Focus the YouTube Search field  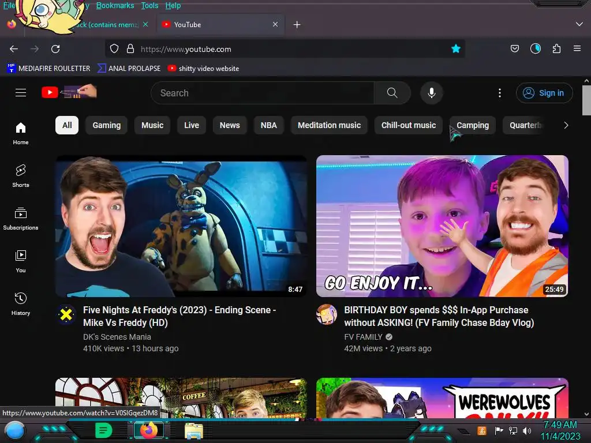tap(262, 93)
